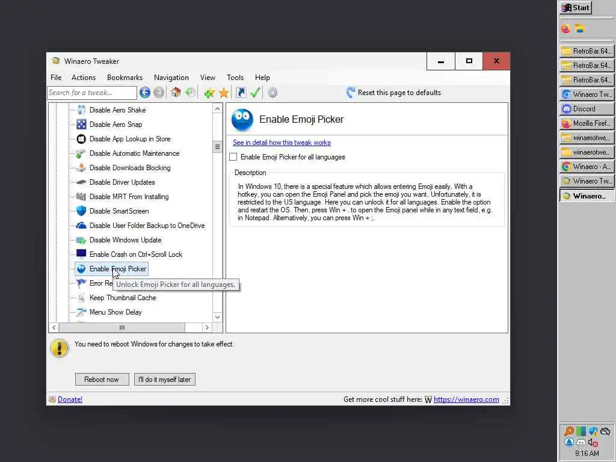The image size is (616, 462).
Task: Go back with the blue arrow icon
Action: coord(144,93)
